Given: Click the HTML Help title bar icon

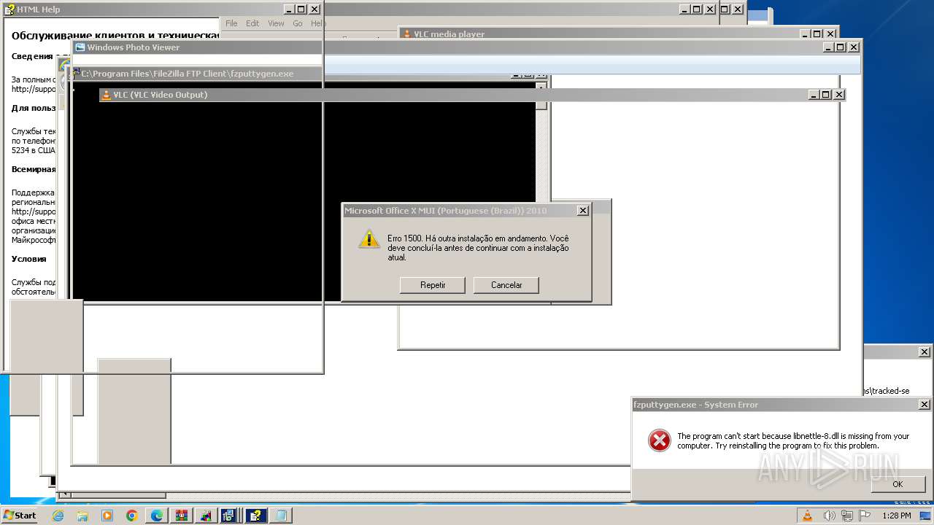Looking at the screenshot, I should click(x=9, y=9).
